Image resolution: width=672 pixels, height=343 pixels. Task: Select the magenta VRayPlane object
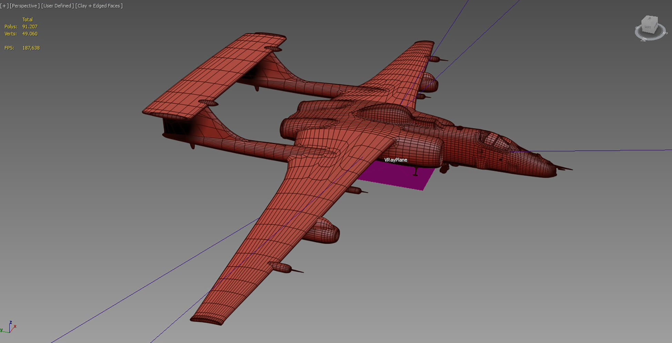(396, 177)
